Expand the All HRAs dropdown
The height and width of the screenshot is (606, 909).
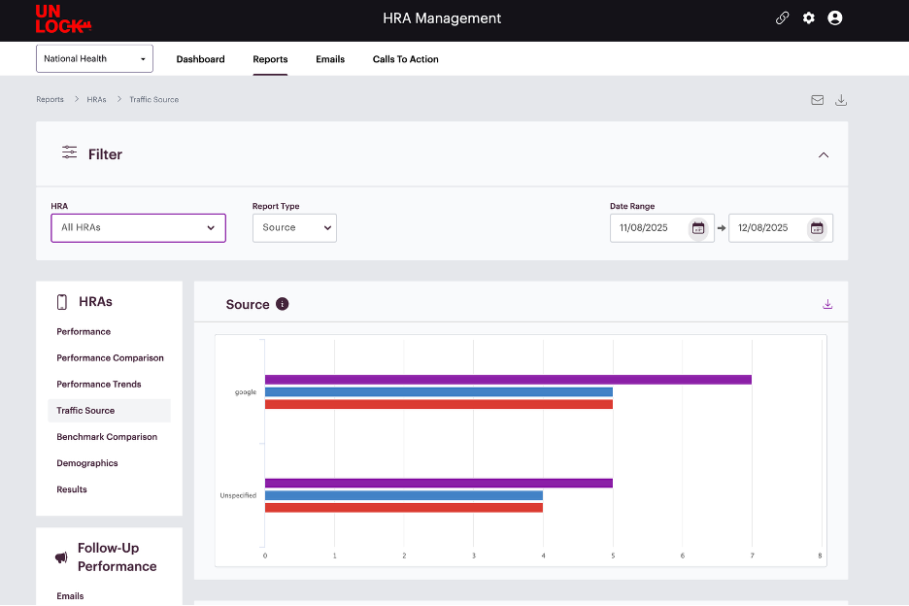pos(138,228)
